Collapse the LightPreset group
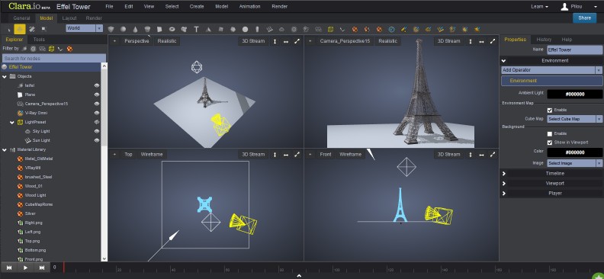Screen dimensions: 604x279 12,123
